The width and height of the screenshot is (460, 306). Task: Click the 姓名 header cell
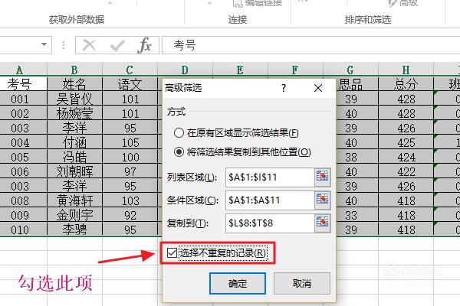coord(74,84)
